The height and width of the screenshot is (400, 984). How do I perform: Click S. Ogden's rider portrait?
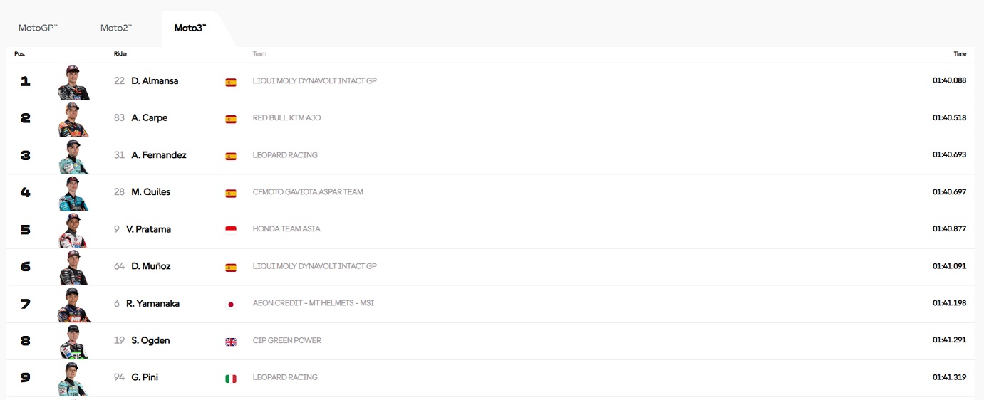(73, 342)
